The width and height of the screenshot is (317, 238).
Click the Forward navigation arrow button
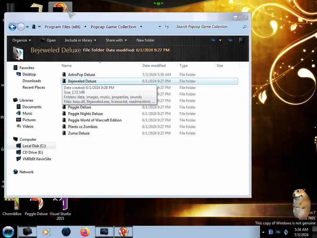pyautogui.click(x=21, y=27)
